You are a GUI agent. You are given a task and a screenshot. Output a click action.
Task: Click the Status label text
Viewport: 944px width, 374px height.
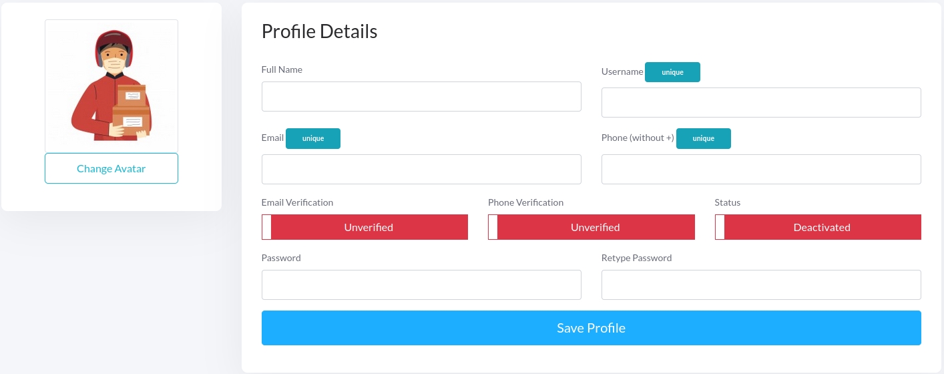point(727,202)
